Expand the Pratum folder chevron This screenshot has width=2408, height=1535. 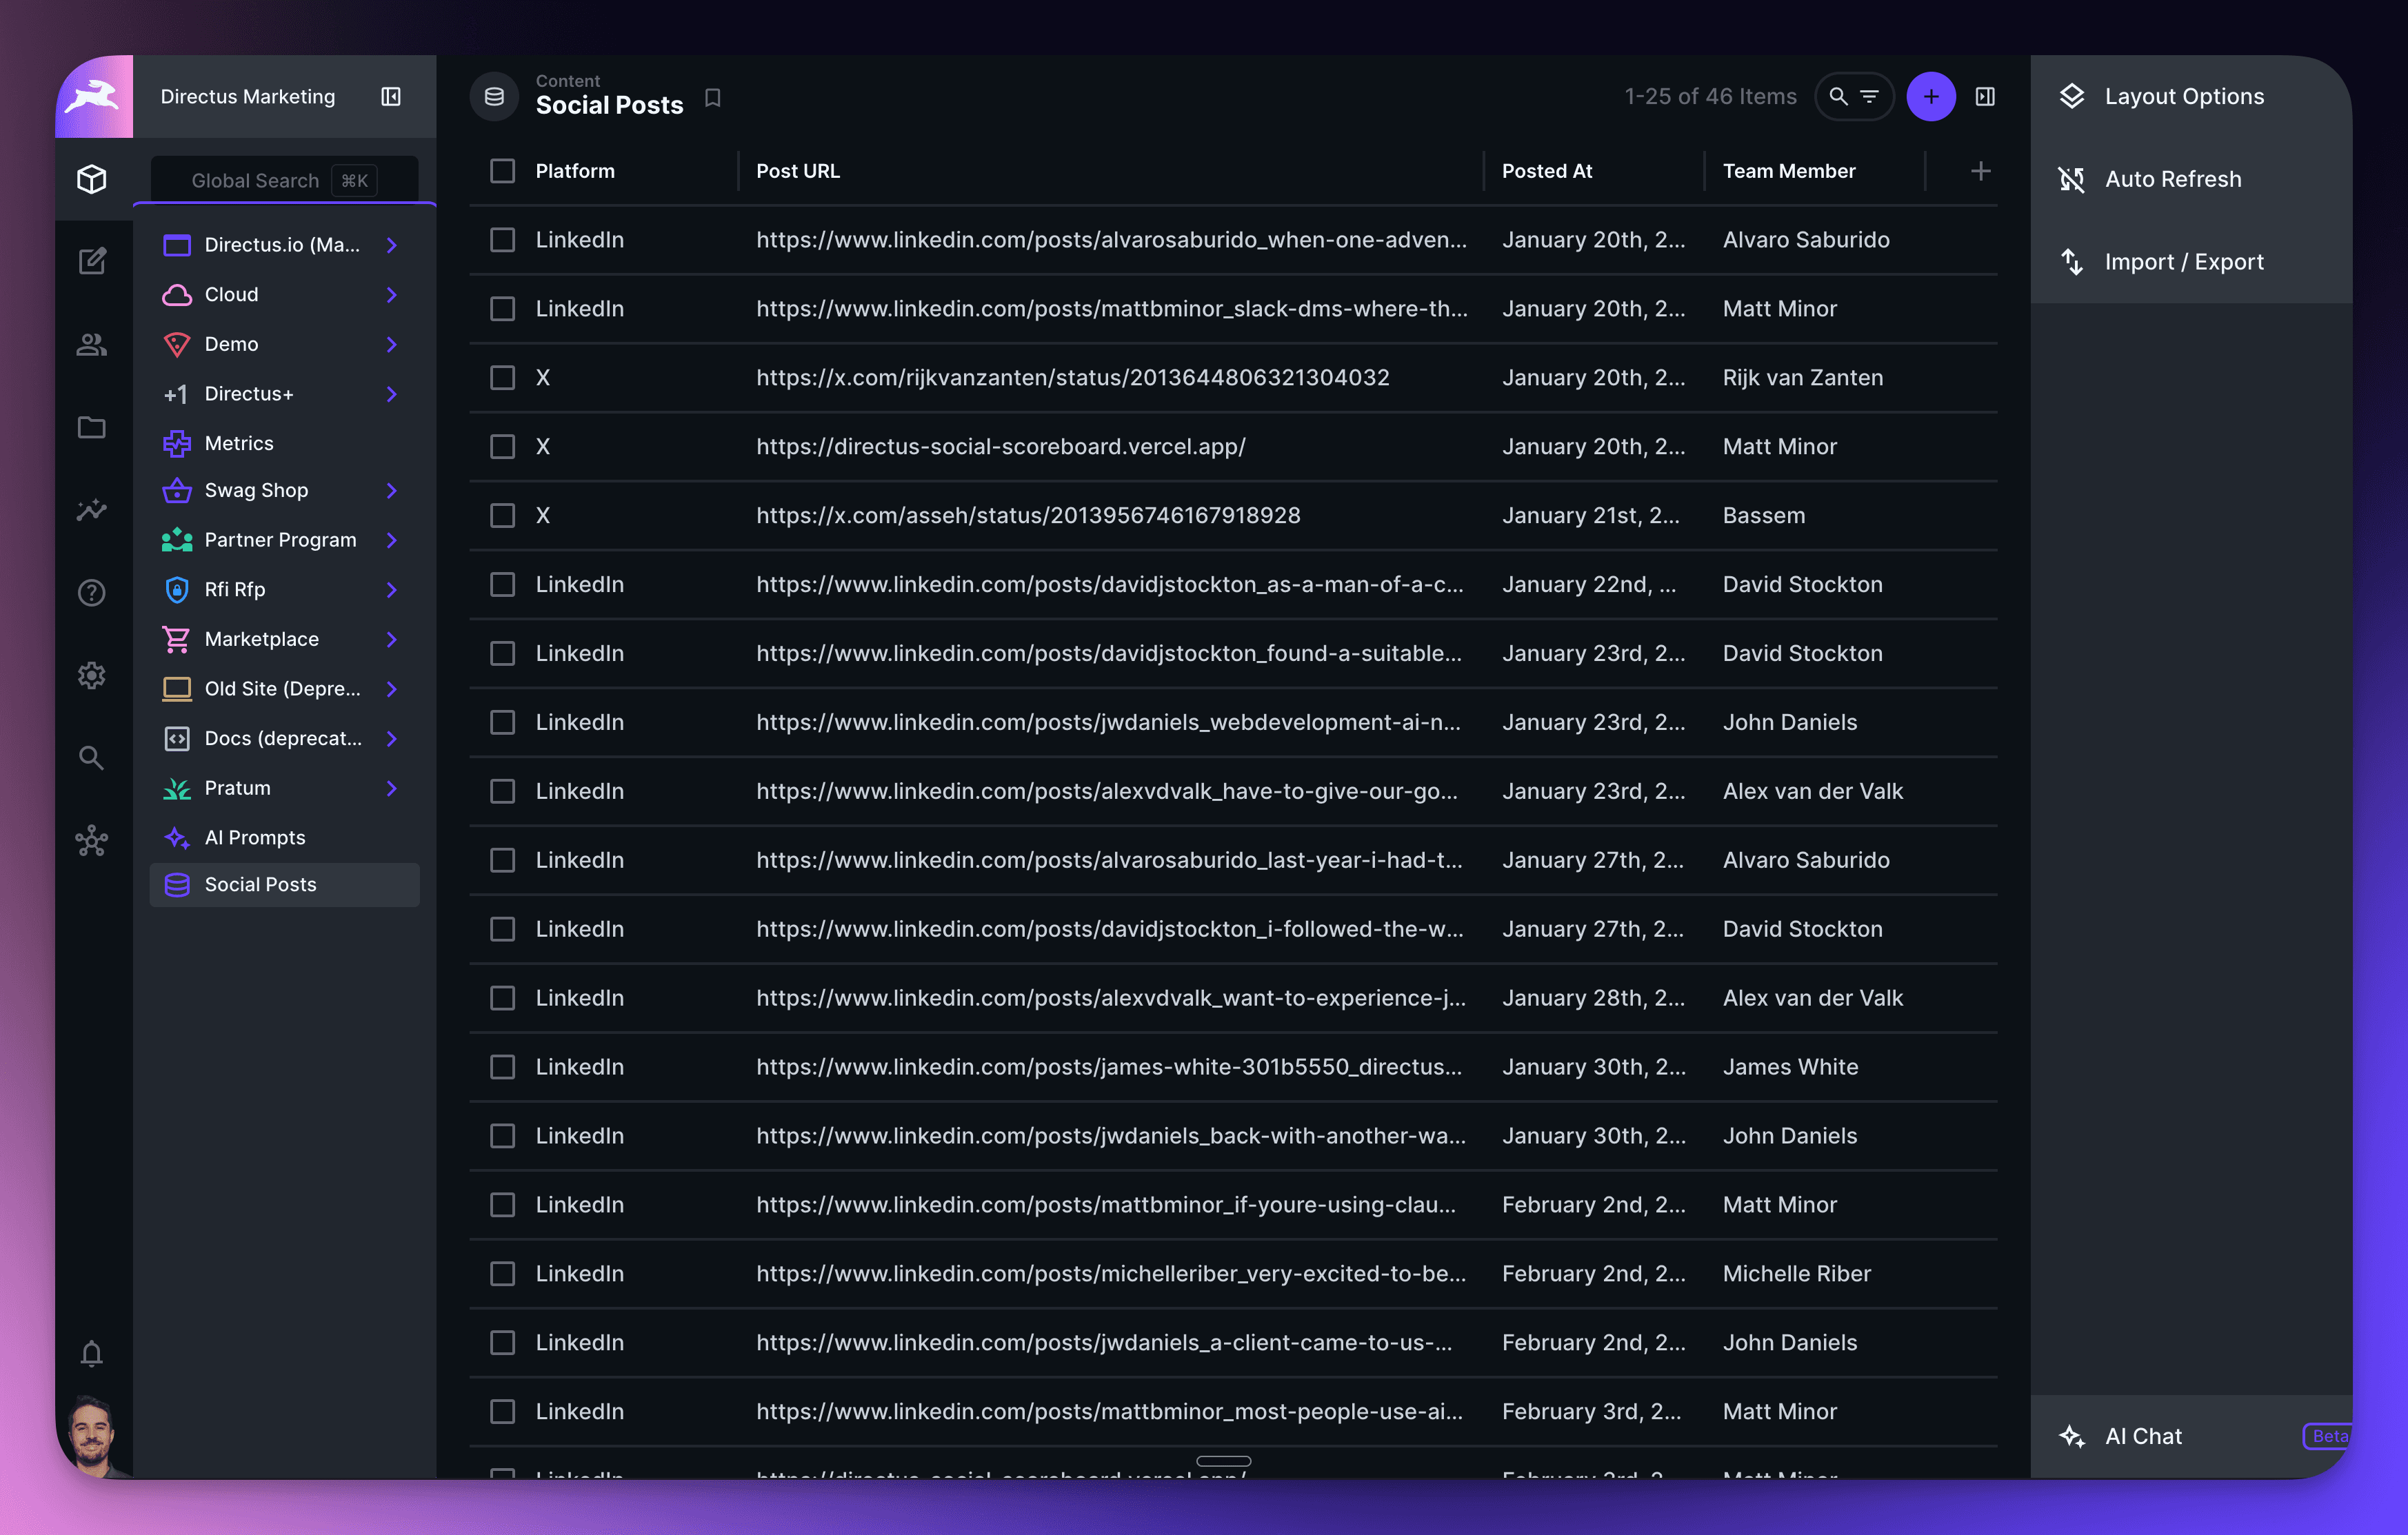pyautogui.click(x=392, y=789)
